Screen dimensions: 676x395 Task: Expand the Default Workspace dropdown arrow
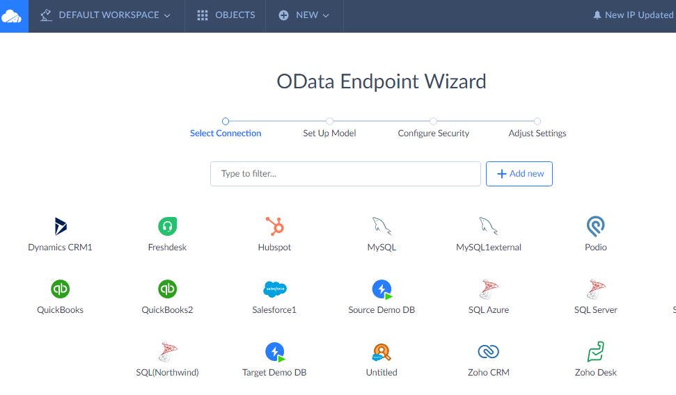(x=167, y=16)
